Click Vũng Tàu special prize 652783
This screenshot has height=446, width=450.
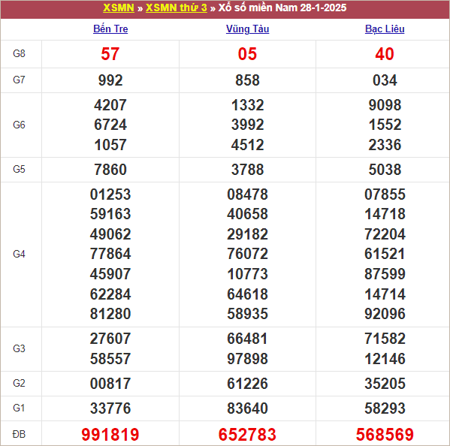click(247, 434)
